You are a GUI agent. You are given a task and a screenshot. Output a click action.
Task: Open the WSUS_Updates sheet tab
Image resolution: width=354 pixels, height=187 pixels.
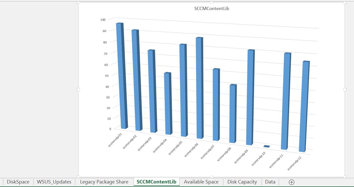pos(54,182)
